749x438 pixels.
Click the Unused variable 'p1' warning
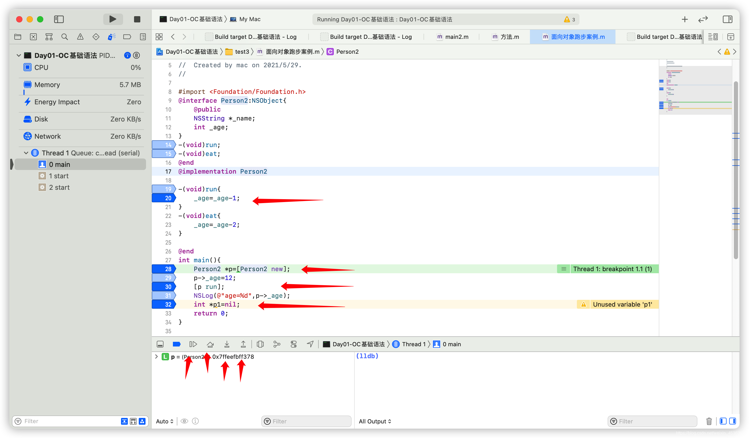point(622,304)
